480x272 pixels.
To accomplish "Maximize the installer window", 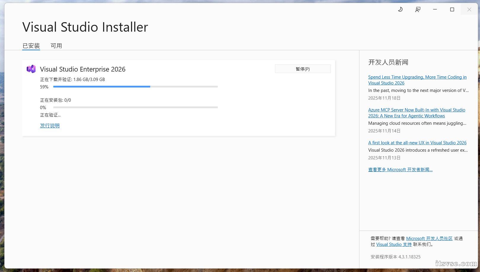I will (452, 9).
